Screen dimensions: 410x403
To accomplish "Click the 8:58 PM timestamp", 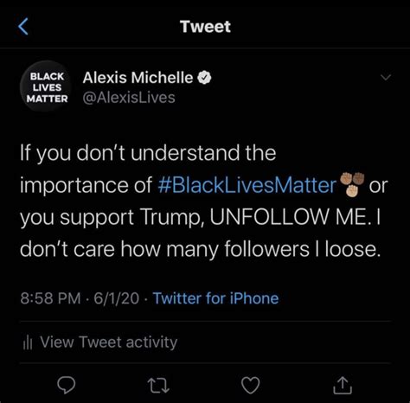I will [50, 298].
